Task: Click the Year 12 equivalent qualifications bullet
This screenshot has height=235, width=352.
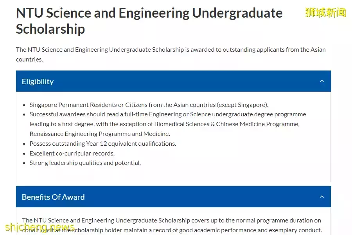Action: tap(102, 144)
